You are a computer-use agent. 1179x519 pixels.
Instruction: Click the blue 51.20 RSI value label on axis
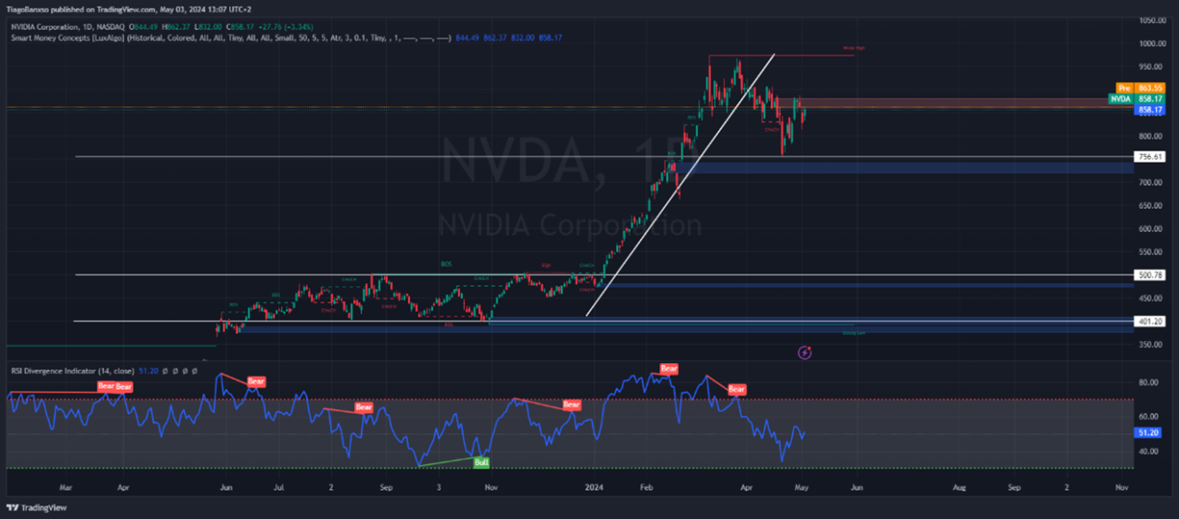pyautogui.click(x=1148, y=433)
